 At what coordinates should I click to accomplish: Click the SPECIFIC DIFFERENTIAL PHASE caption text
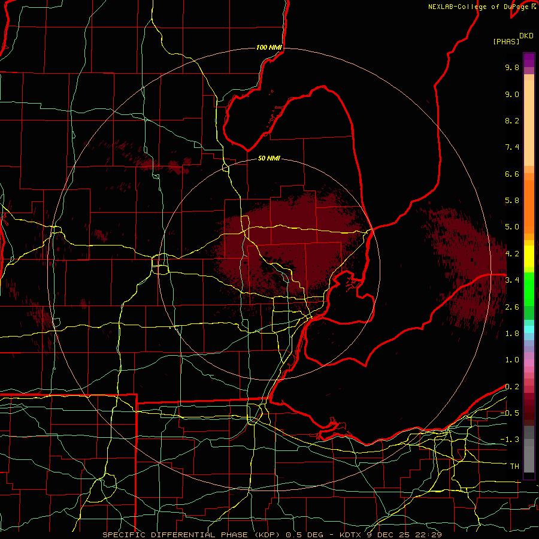pyautogui.click(x=175, y=535)
